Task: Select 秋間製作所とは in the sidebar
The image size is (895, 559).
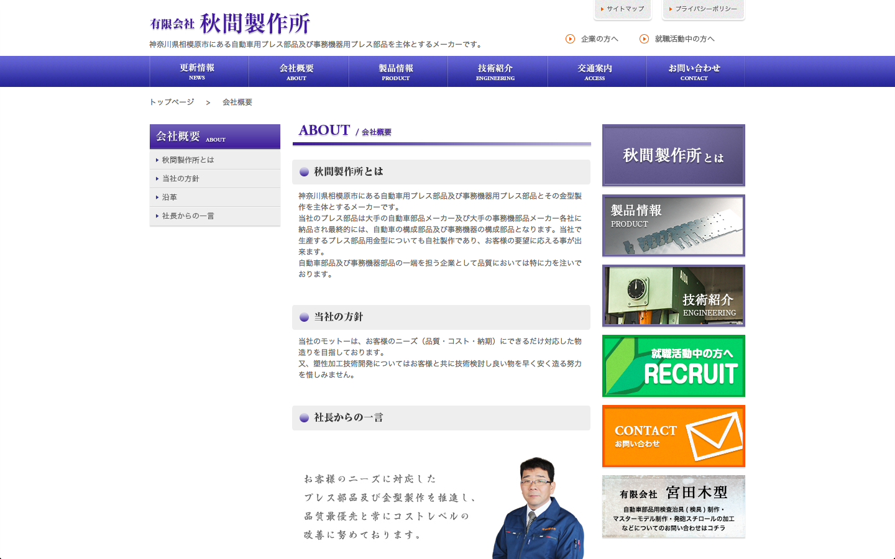Action: [215, 160]
